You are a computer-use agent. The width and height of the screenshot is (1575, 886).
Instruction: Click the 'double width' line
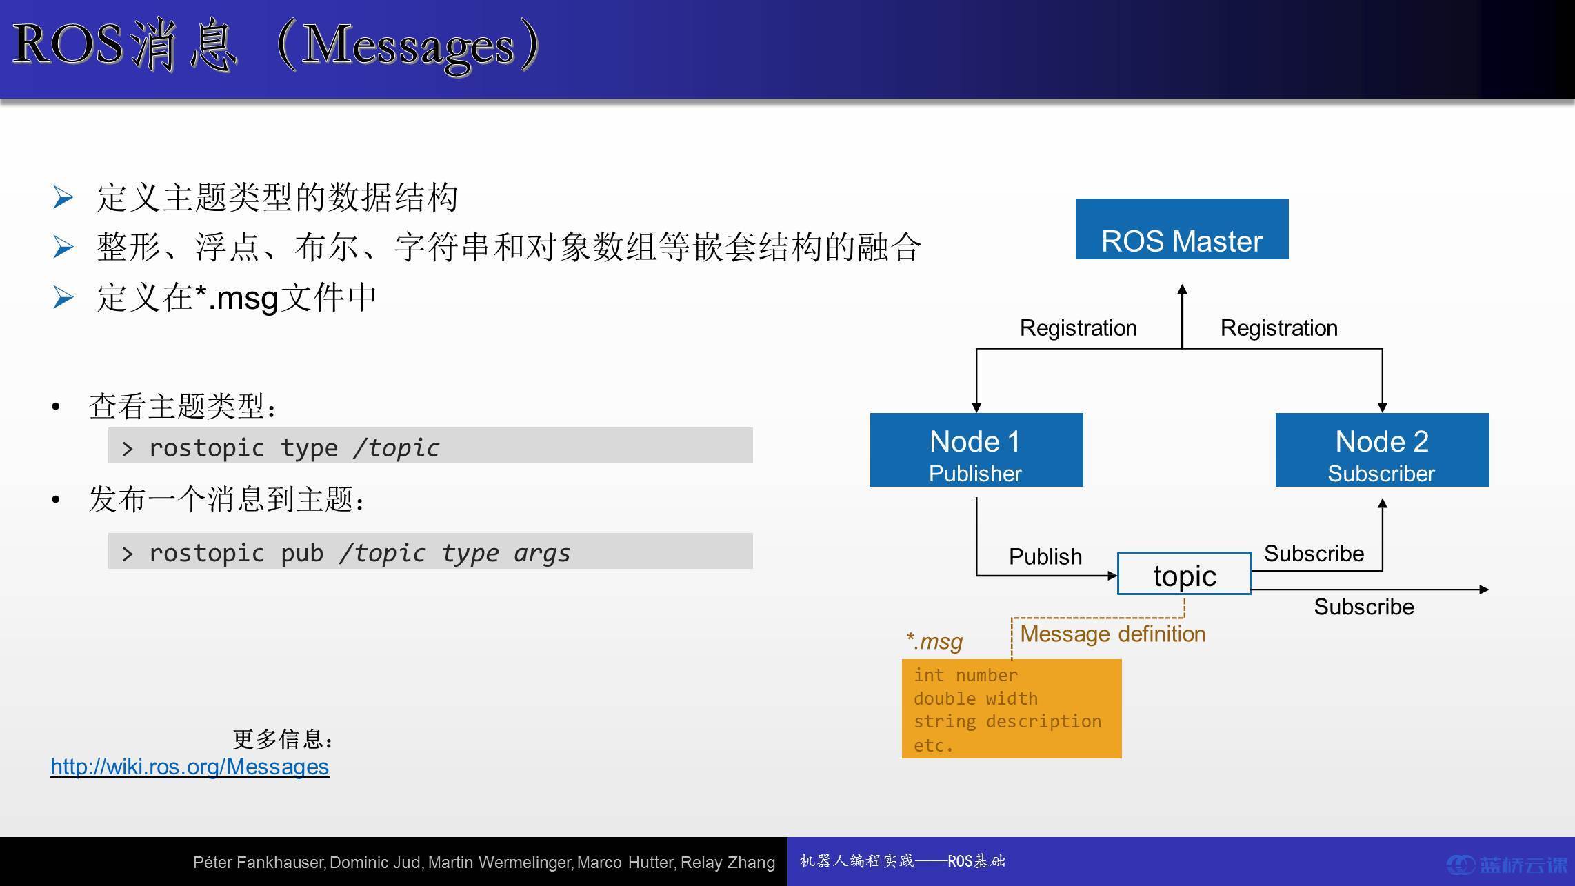tap(976, 698)
